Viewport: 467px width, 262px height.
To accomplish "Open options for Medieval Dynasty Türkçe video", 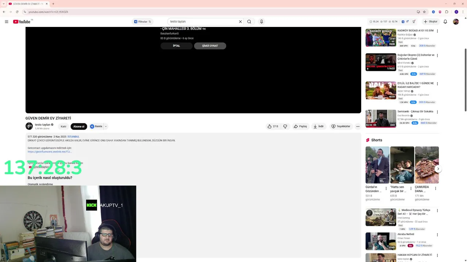I will 437,210.
